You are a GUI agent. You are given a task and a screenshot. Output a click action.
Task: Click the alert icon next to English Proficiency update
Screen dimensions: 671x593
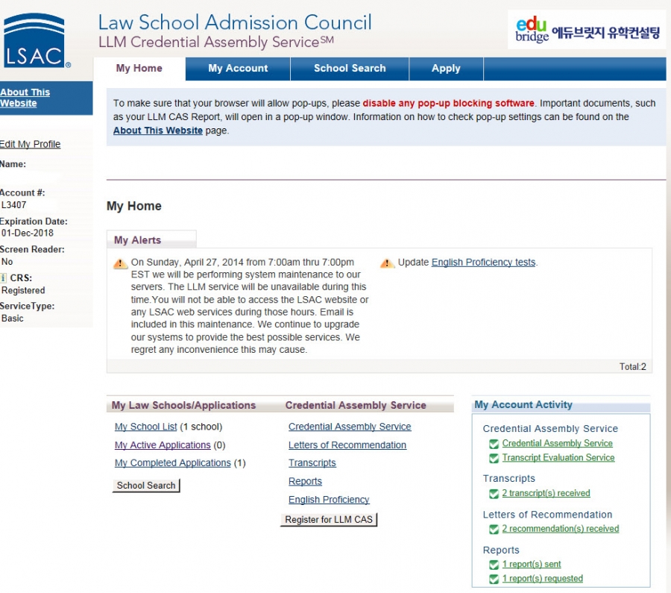tap(386, 263)
